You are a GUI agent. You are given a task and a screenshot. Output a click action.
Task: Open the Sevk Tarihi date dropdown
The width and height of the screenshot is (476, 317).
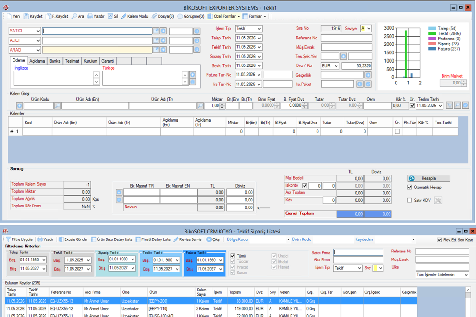point(259,65)
